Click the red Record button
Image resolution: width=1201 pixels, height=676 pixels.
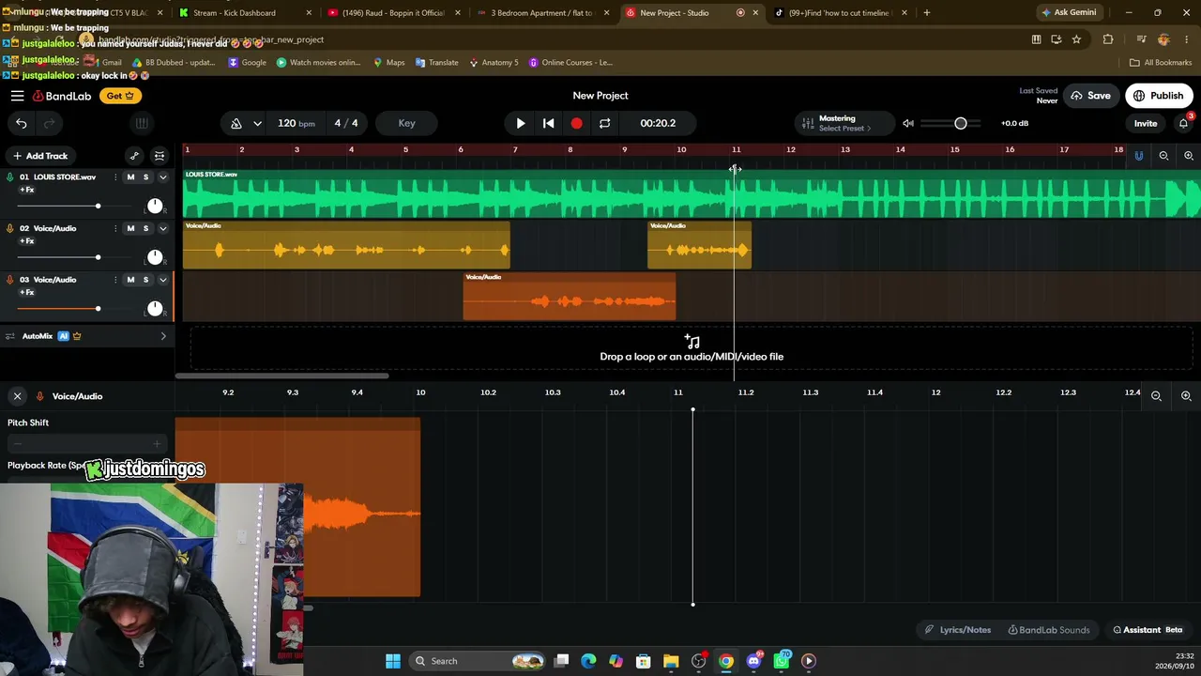576,123
